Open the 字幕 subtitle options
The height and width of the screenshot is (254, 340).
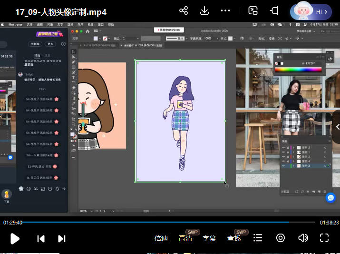[x=209, y=238]
